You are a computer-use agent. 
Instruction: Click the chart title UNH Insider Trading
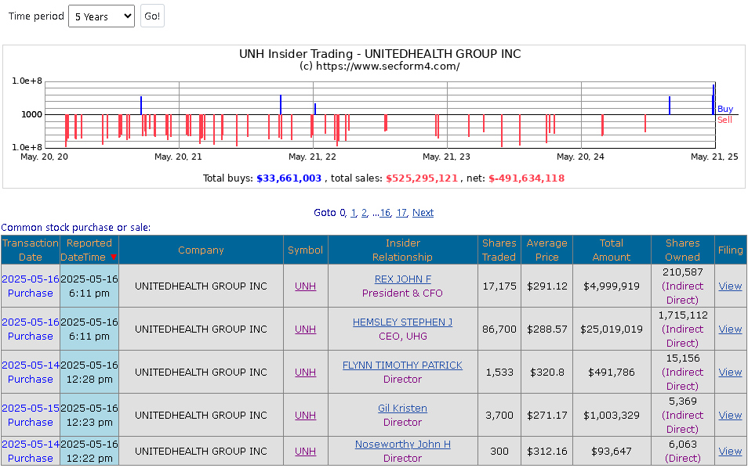pyautogui.click(x=379, y=54)
